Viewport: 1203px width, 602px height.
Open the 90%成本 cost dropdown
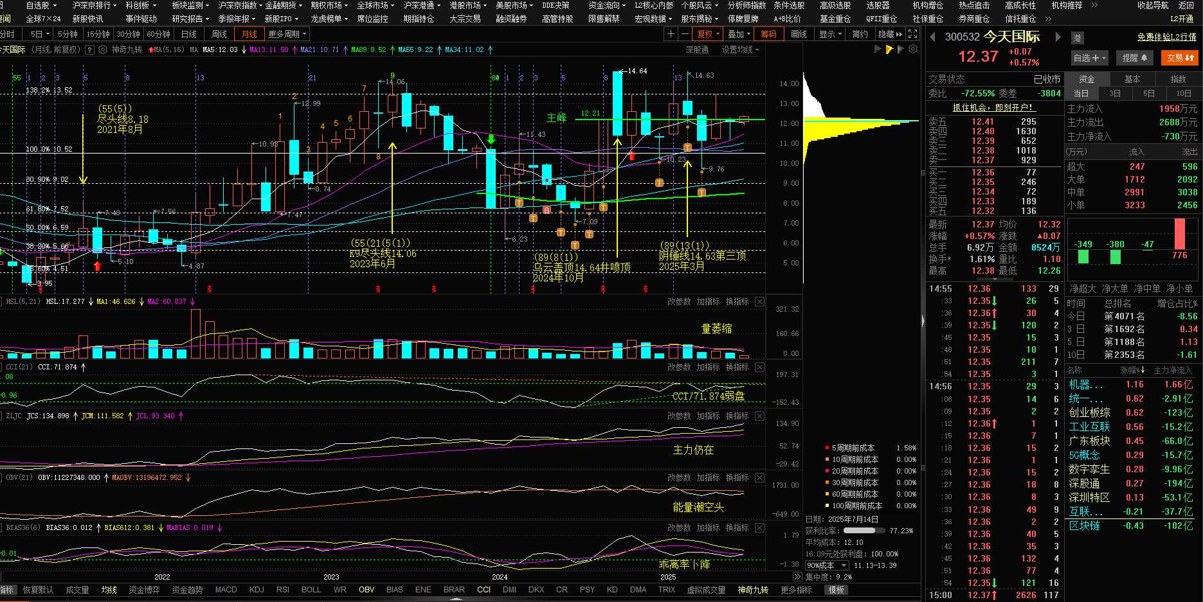point(827,565)
